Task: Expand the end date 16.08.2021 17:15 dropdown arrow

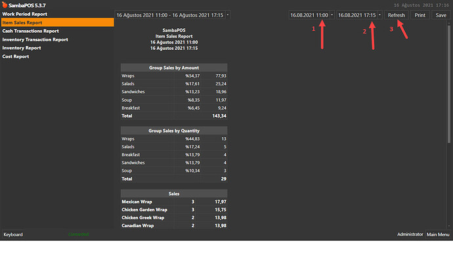Action: (379, 15)
